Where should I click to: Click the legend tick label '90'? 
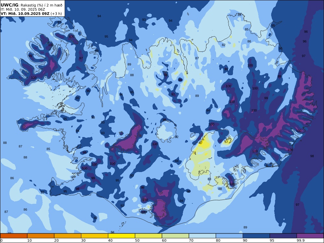coord(245,240)
